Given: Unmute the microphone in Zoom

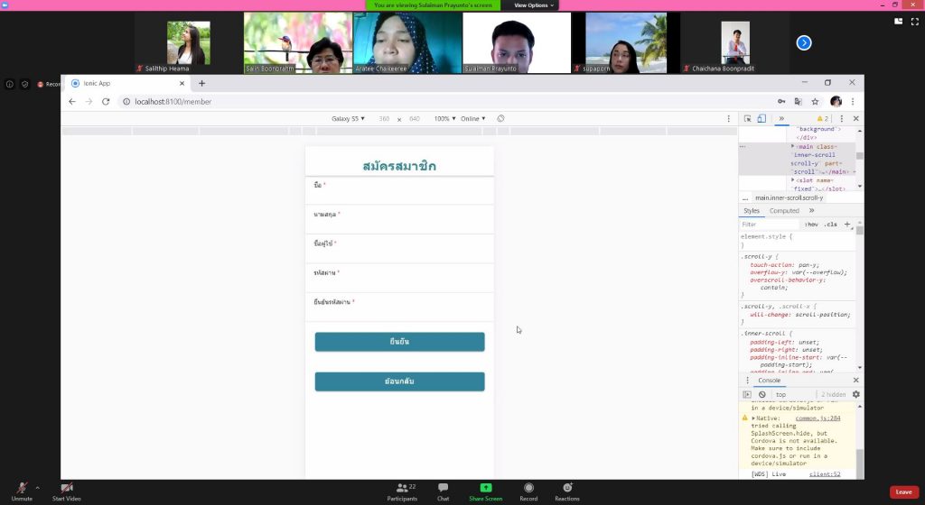Looking at the screenshot, I should point(21,488).
